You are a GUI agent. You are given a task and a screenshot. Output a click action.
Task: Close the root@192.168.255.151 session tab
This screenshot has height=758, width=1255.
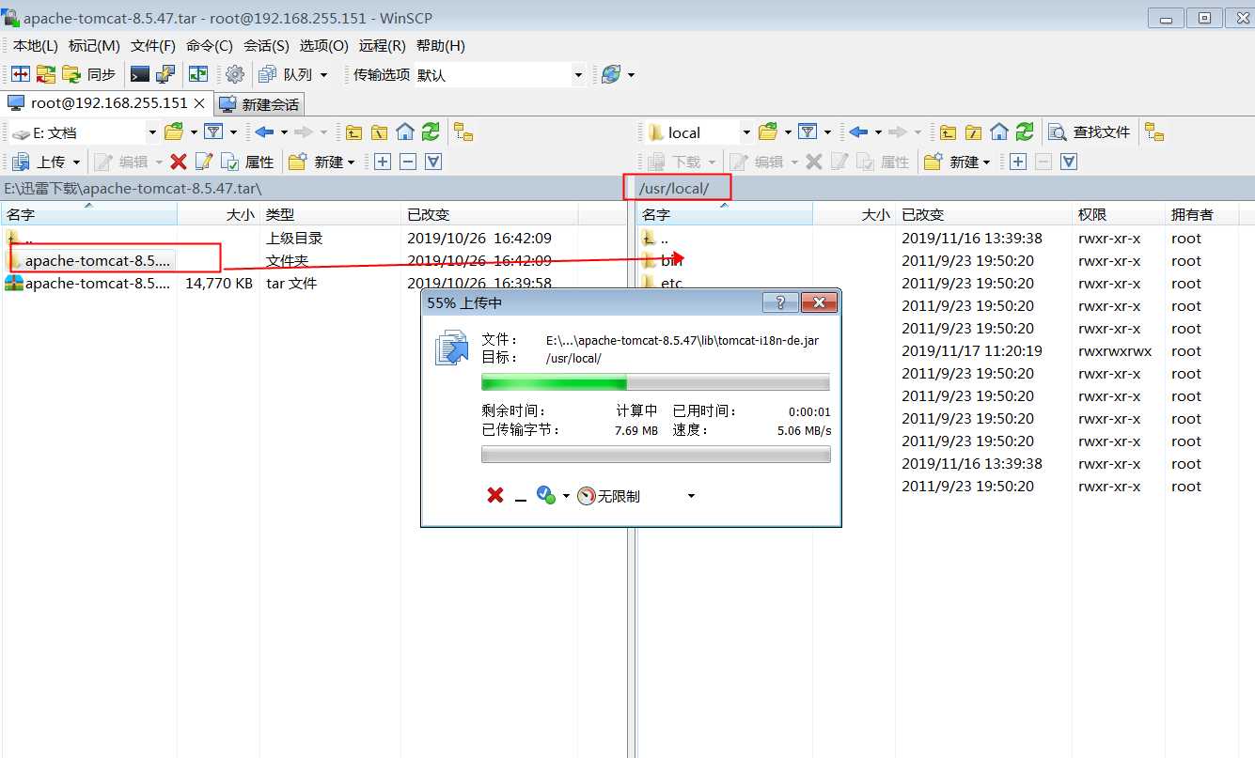click(x=200, y=103)
